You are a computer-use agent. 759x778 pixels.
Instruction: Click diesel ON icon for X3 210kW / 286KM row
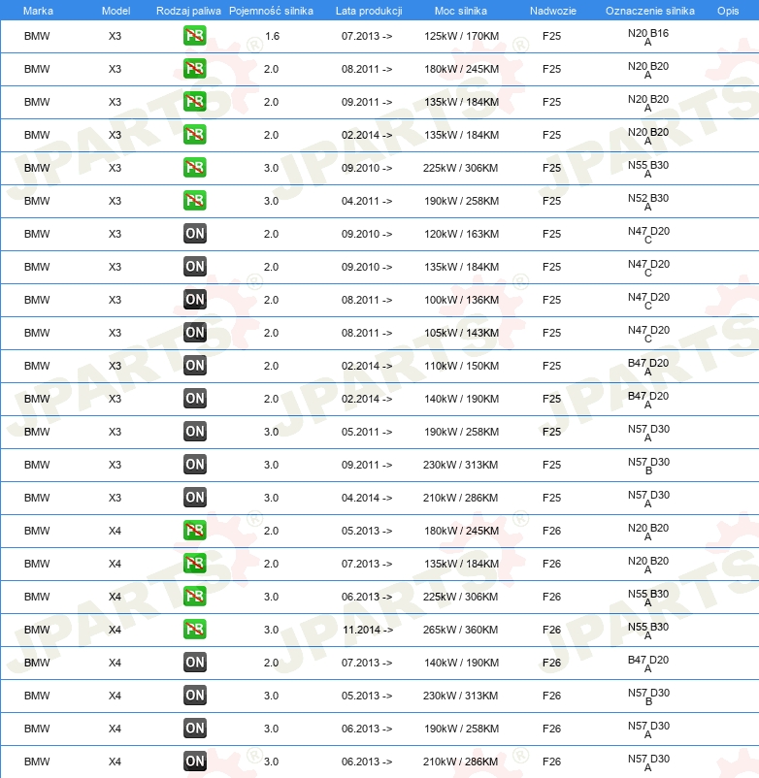click(x=194, y=498)
